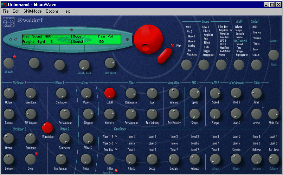This screenshot has height=175, width=283.
Task: Click the Envelopes Sustain knob
Action: pos(174,159)
